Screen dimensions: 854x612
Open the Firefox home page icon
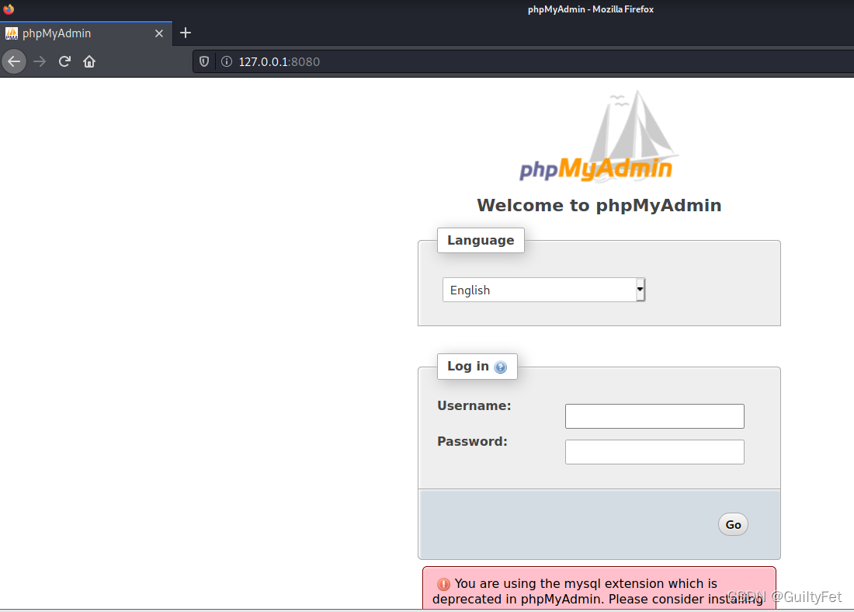click(89, 61)
